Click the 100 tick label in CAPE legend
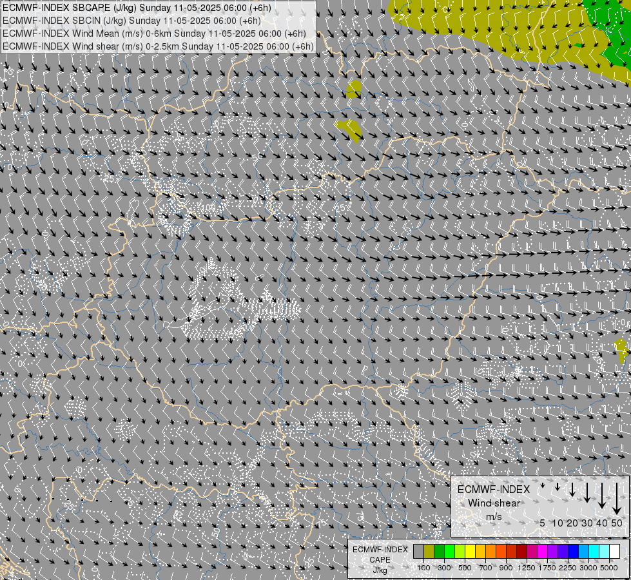The height and width of the screenshot is (580, 631). (x=423, y=568)
